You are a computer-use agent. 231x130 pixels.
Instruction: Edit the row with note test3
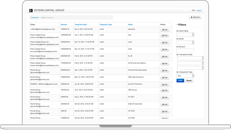[165, 42]
